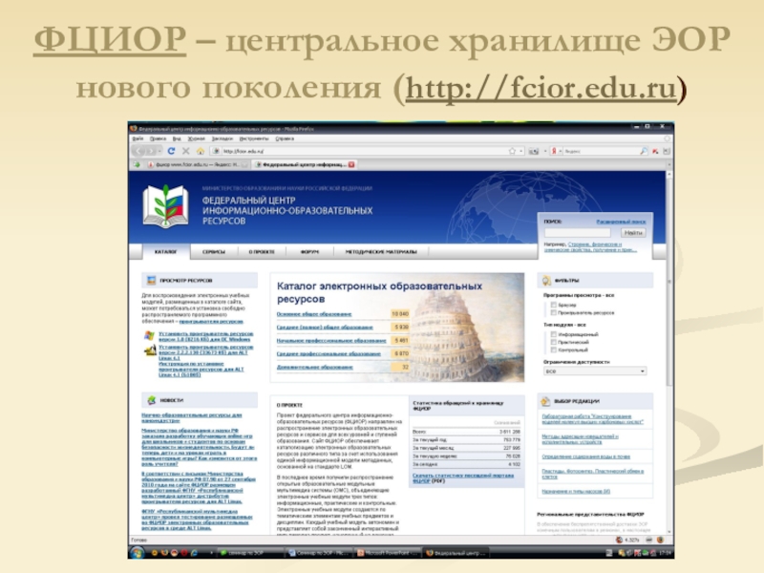Open Дополнительное образование catalog link

point(315,367)
